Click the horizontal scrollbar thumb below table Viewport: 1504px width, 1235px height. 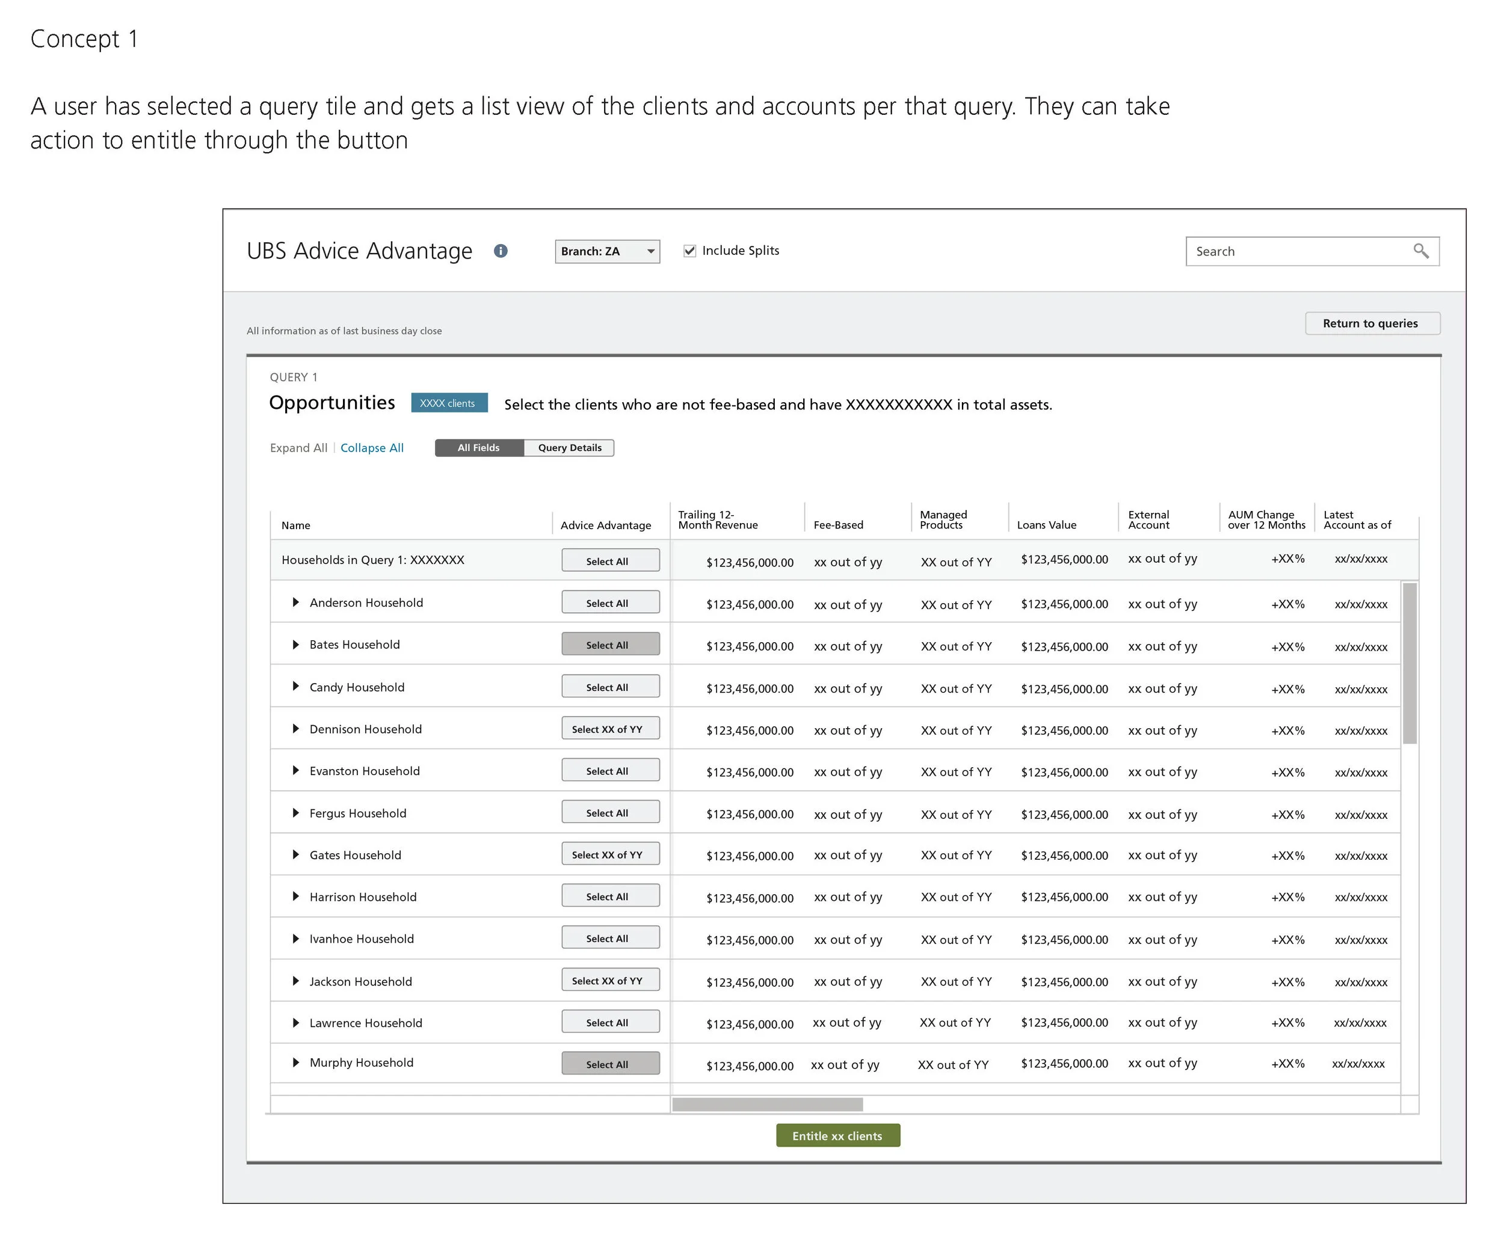click(767, 1105)
